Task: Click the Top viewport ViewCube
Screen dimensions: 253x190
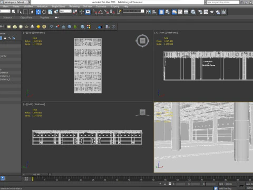Action: coord(142,41)
